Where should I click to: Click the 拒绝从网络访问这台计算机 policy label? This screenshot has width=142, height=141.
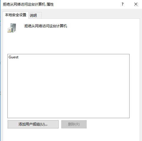pos(46,26)
